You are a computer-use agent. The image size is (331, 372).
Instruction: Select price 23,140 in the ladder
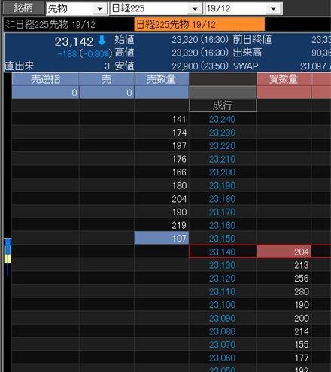pos(223,252)
